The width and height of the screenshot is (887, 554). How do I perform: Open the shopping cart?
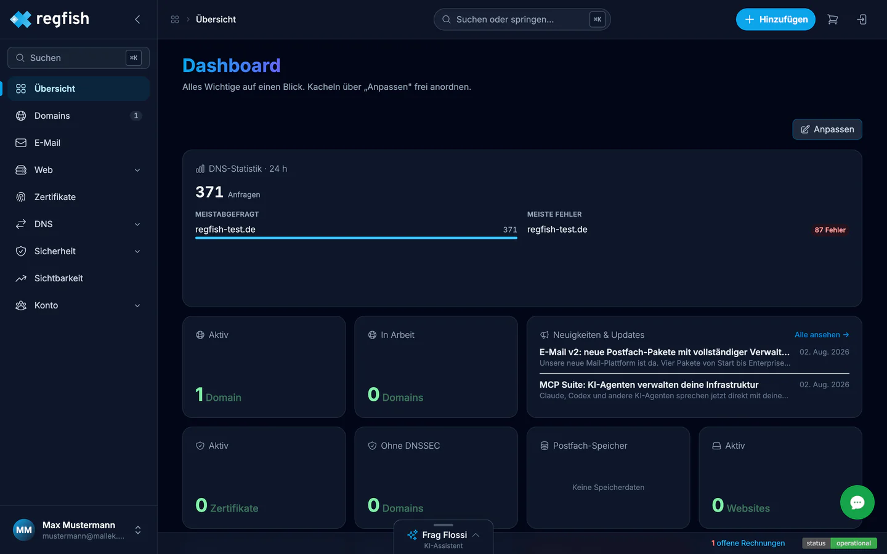click(833, 20)
